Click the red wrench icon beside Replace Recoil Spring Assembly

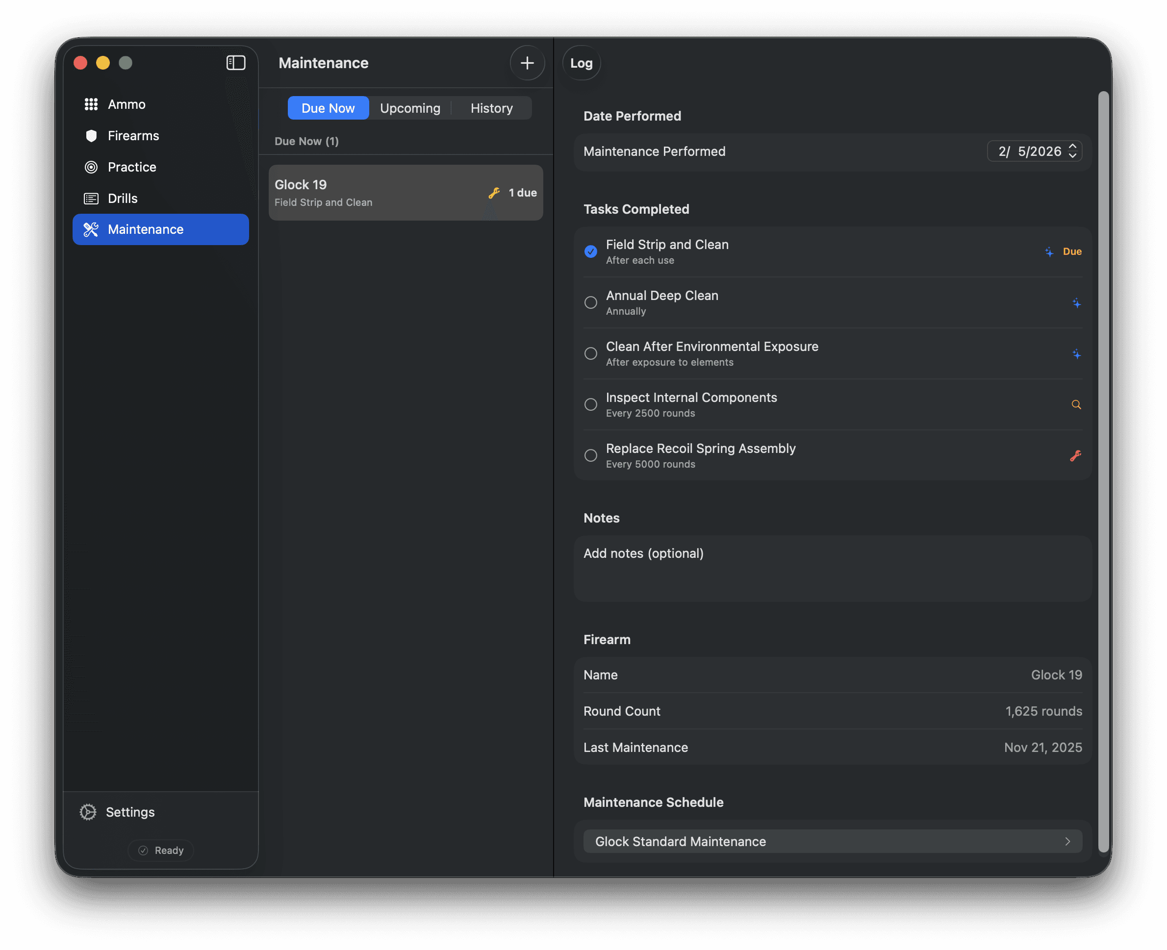pos(1076,455)
